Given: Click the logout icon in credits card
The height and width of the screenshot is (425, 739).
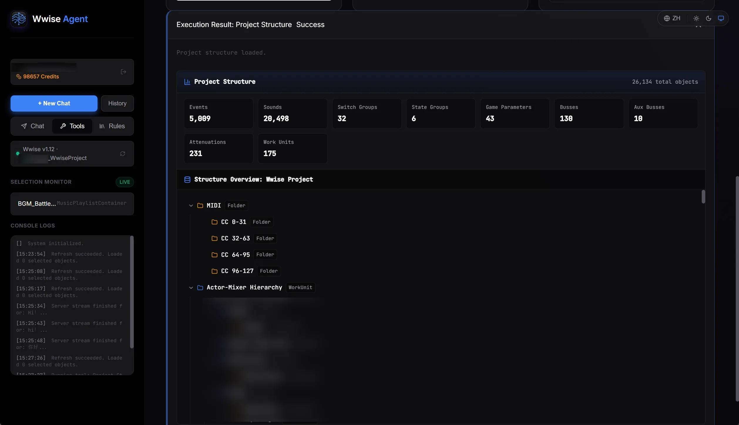Looking at the screenshot, I should (x=123, y=72).
